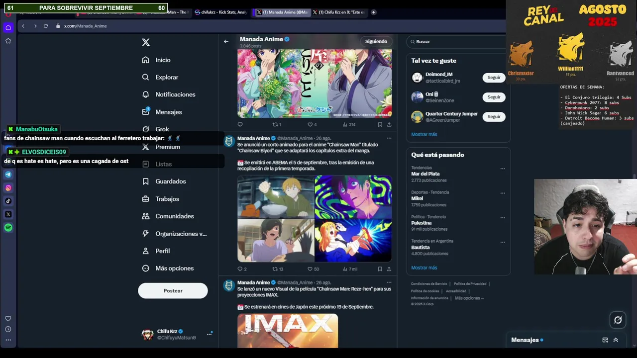637x358 pixels.
Task: Open Instagram in browser sidebar
Action: (8, 188)
